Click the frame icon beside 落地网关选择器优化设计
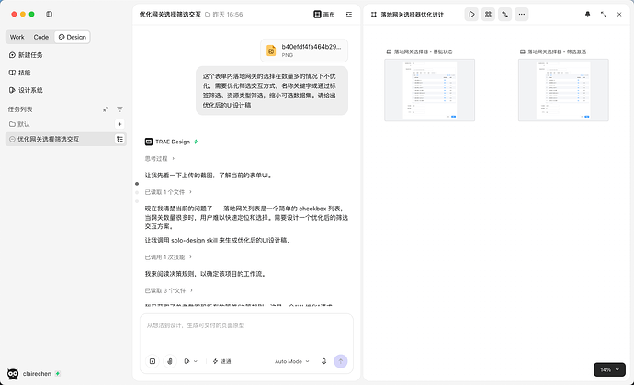 click(x=374, y=14)
